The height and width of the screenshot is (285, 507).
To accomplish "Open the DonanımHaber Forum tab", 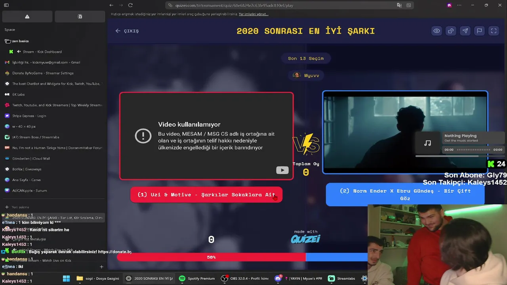I will click(53, 148).
